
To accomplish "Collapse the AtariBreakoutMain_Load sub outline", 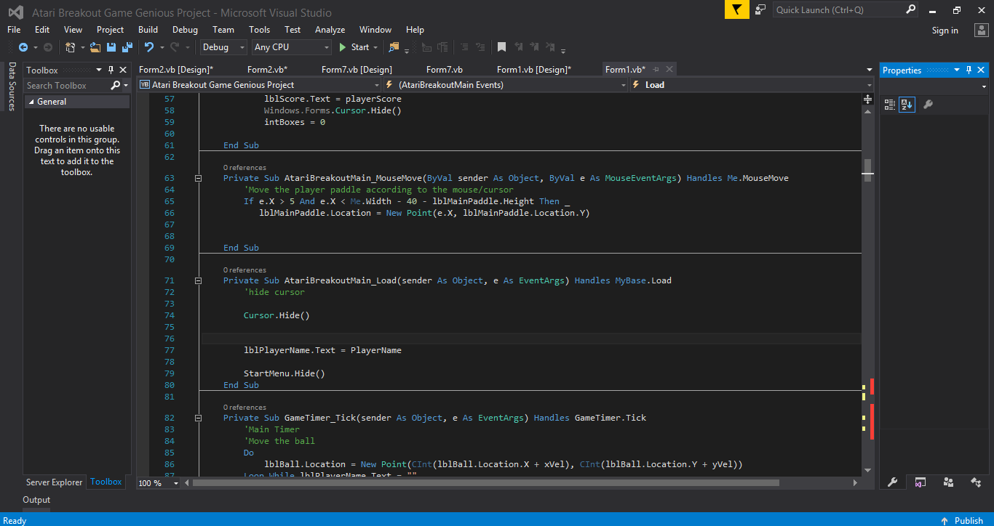I will click(198, 280).
